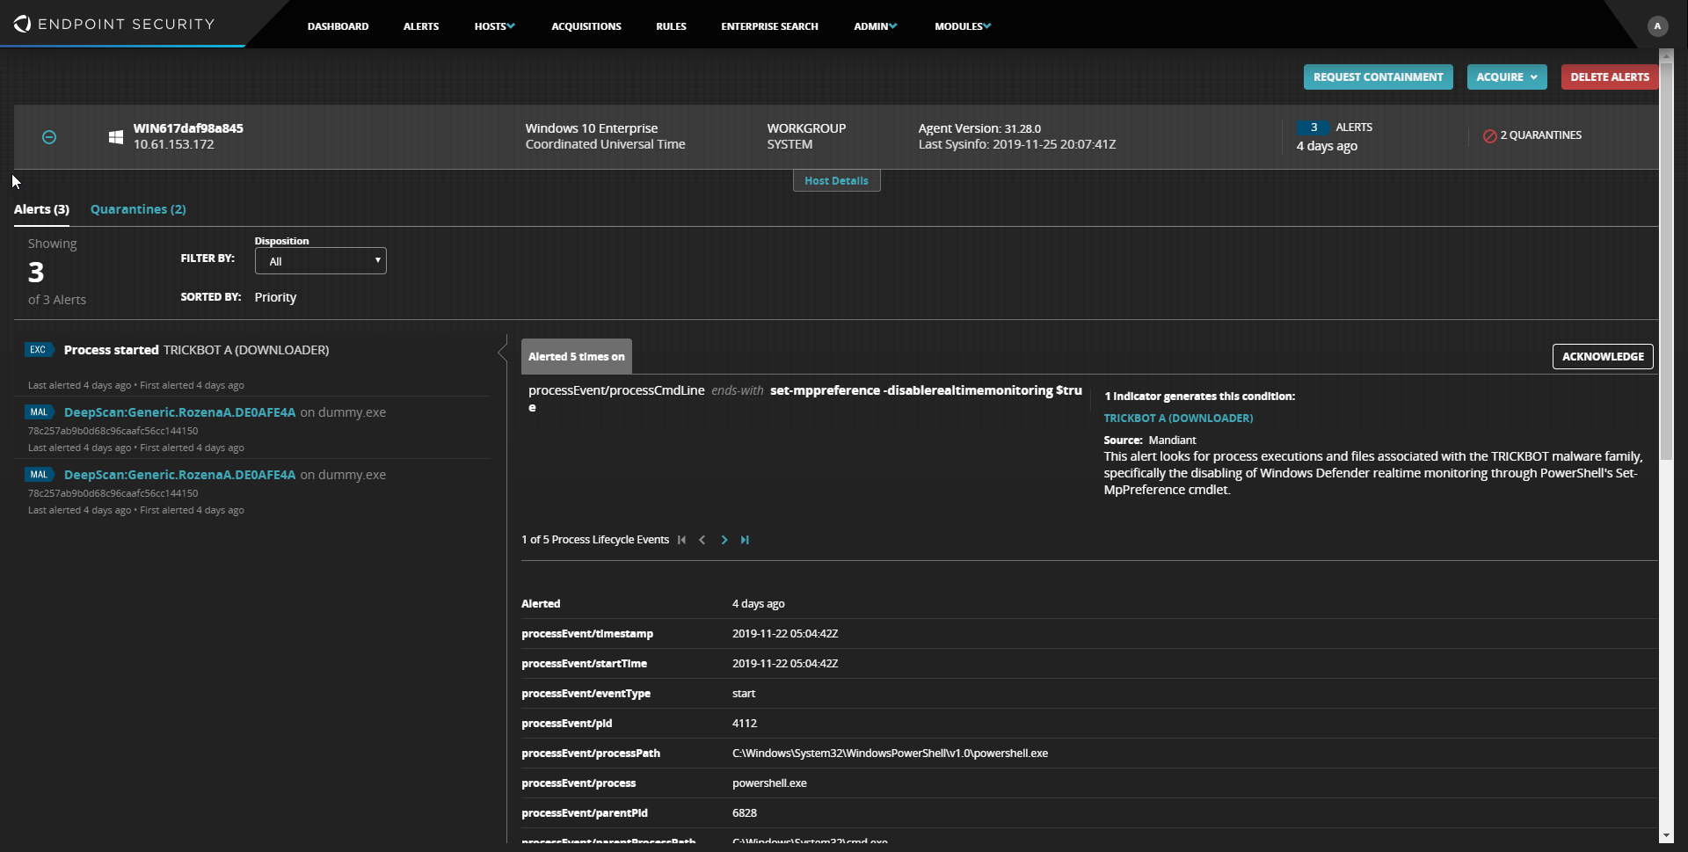Click the 2 Quarantines label
Viewport: 1688px width, 852px height.
[1540, 135]
